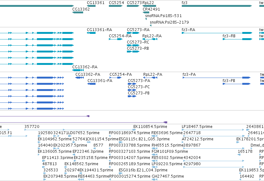Click the 487813 aligned marker
The image size is (264, 181).
point(44,167)
